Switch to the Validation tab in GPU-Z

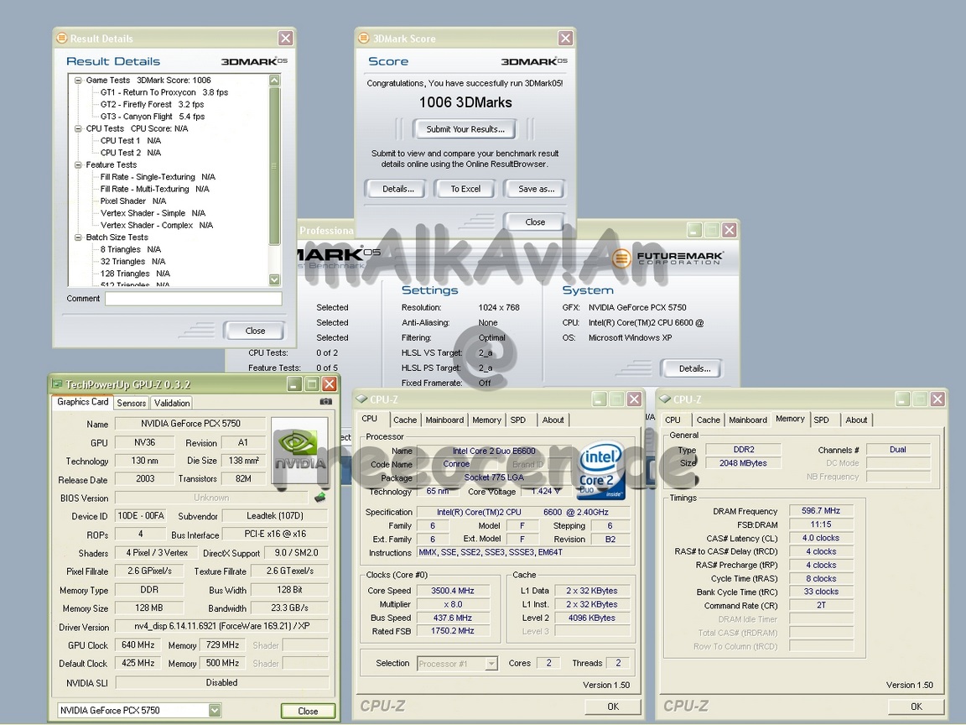pos(172,403)
